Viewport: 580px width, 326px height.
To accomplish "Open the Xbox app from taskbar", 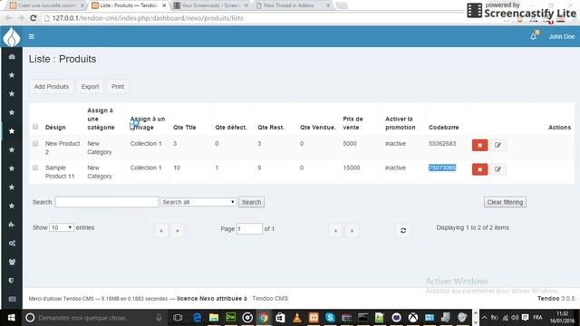I will [x=413, y=318].
